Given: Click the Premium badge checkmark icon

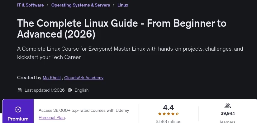Looking at the screenshot, I should point(18,109).
